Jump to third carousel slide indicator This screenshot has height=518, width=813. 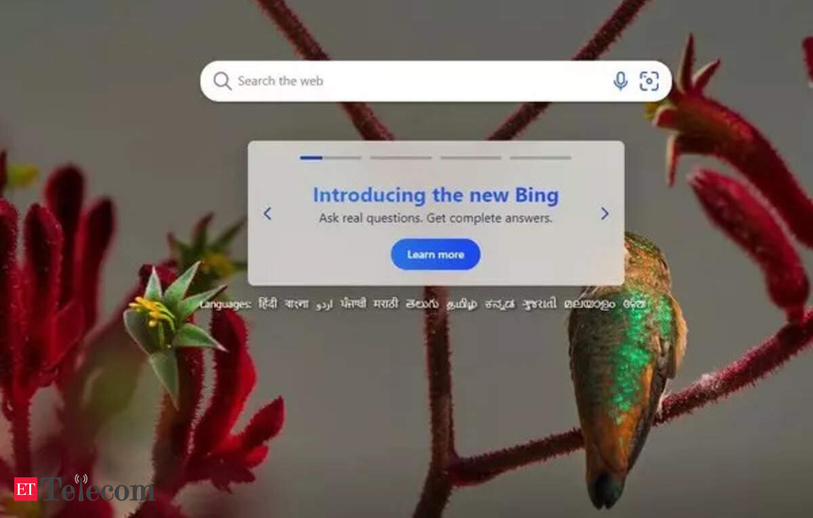(x=471, y=158)
